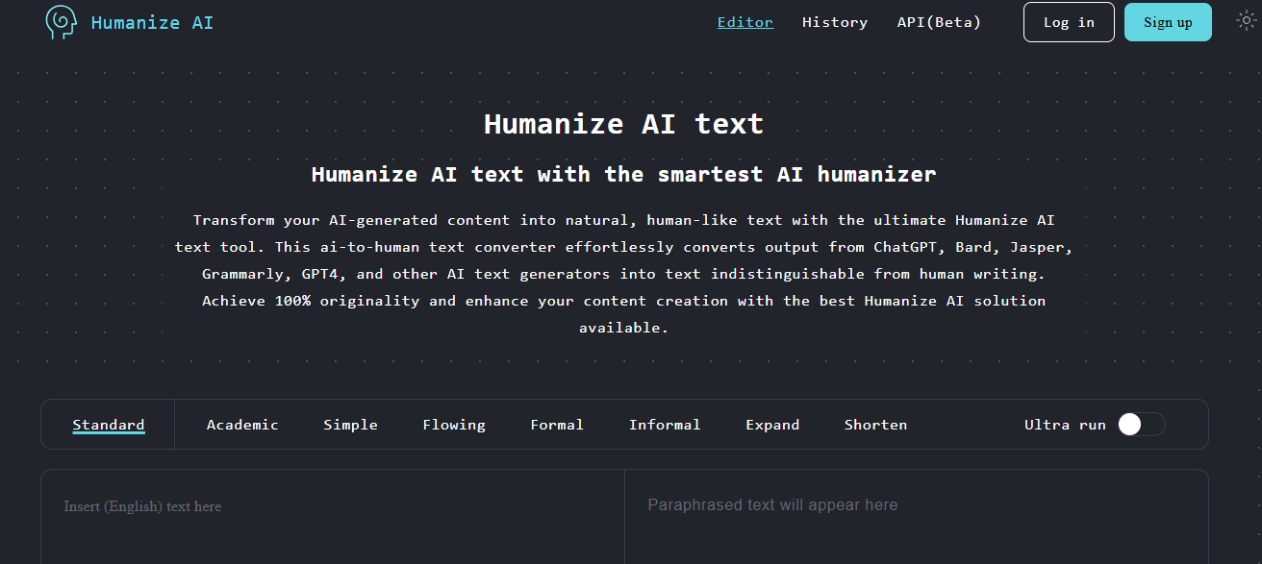Image resolution: width=1262 pixels, height=564 pixels.
Task: Select the Simple mode tab
Action: point(350,425)
